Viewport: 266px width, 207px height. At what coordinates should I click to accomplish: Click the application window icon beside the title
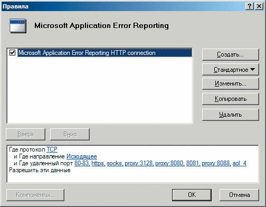coord(18,26)
